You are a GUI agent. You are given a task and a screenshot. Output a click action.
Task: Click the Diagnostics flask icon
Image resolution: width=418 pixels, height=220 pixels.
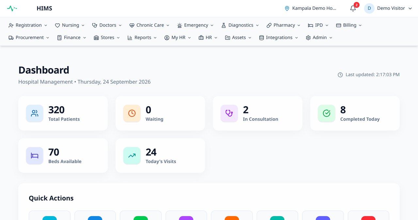[x=224, y=25]
